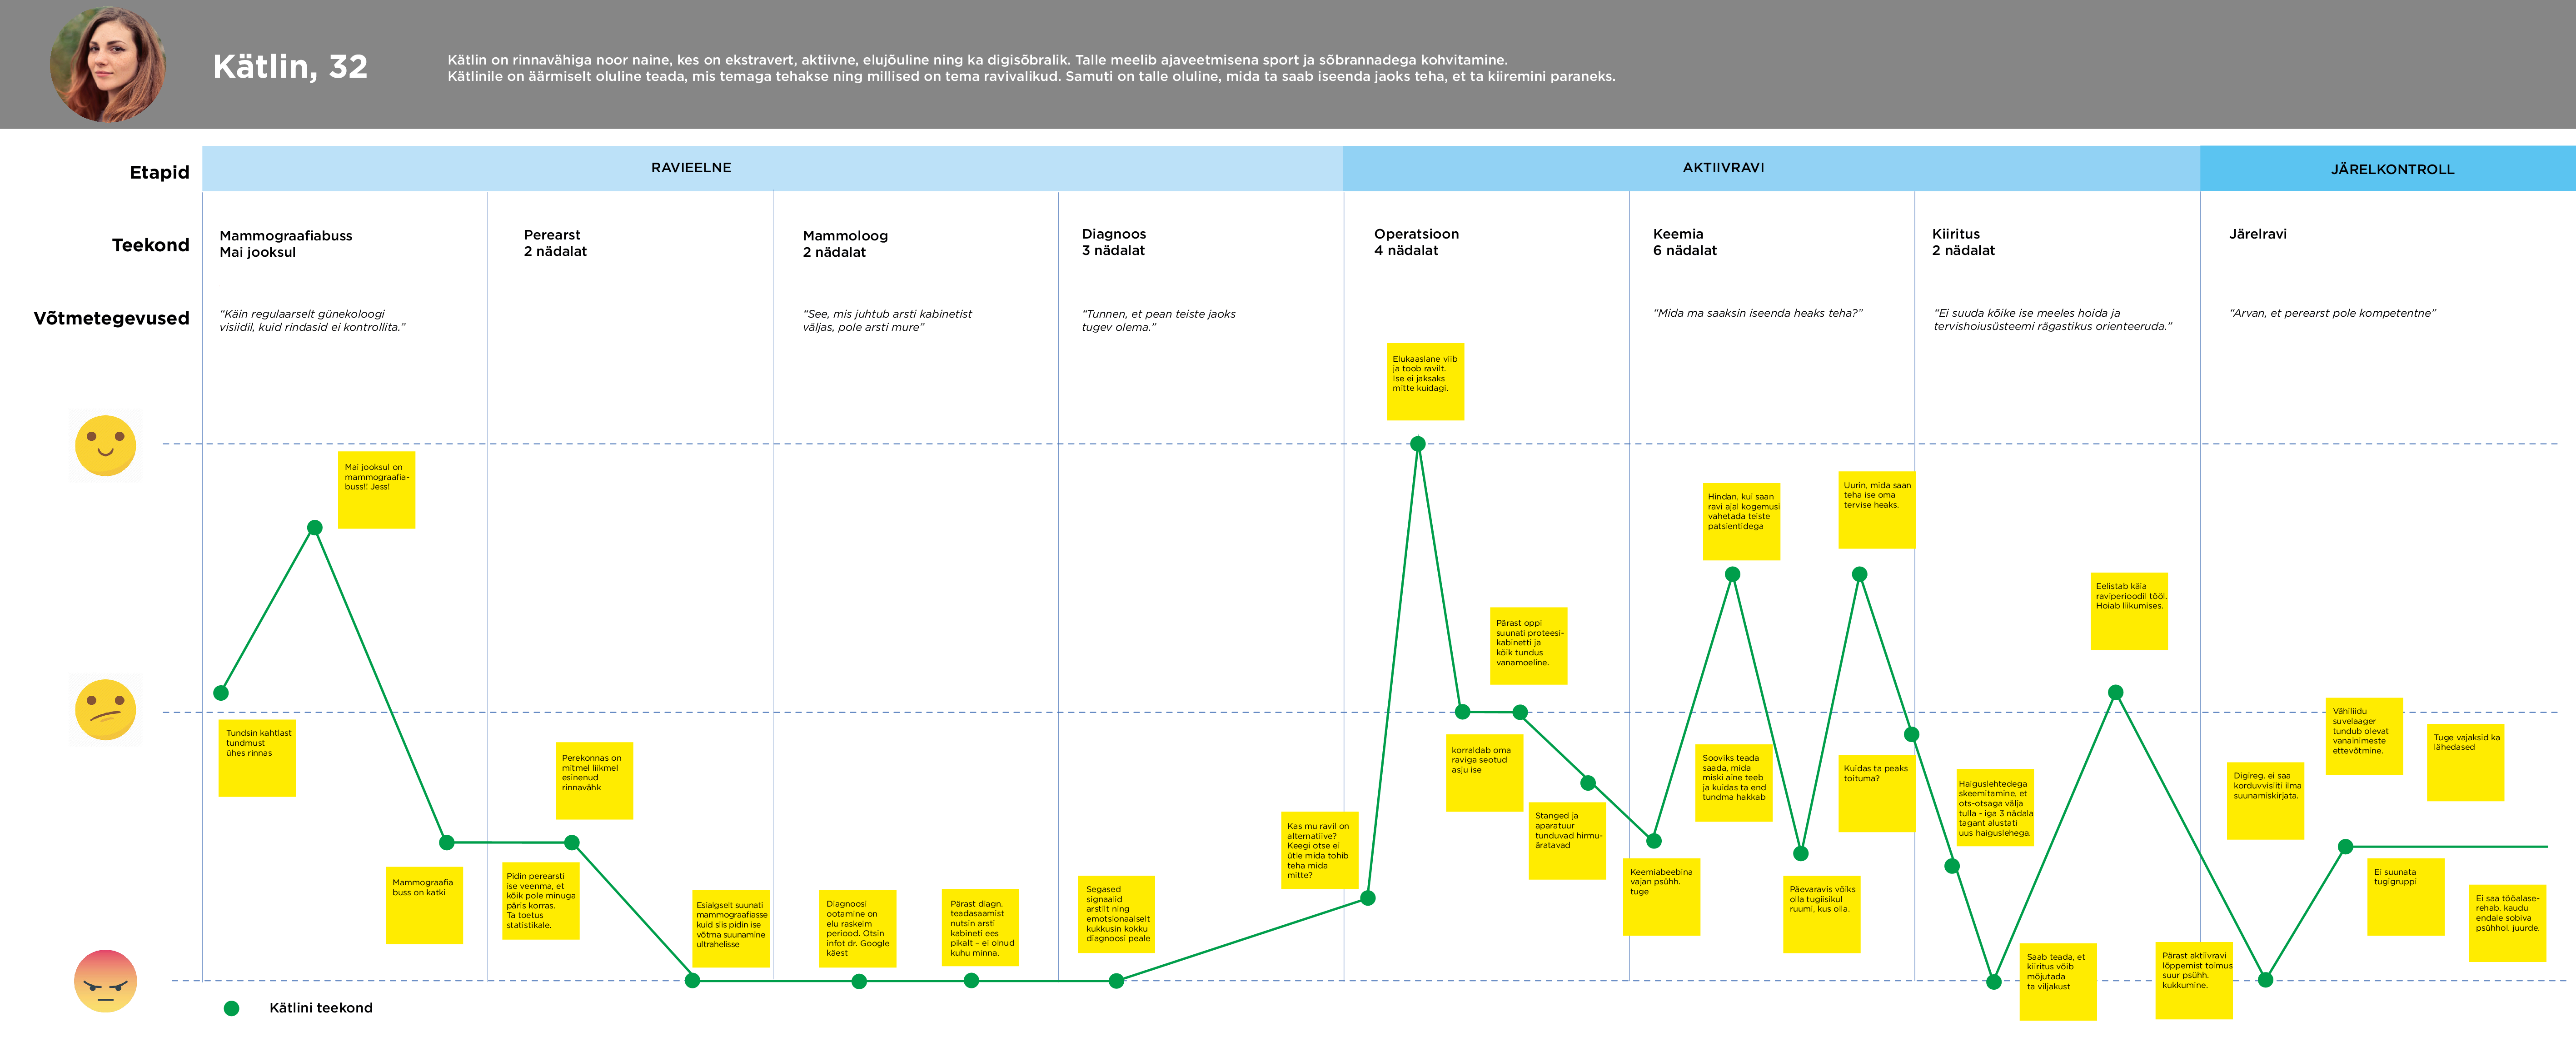
Task: Click the sticky note 'Eelistab käia raviperioodil tööl'
Action: coord(2129,611)
